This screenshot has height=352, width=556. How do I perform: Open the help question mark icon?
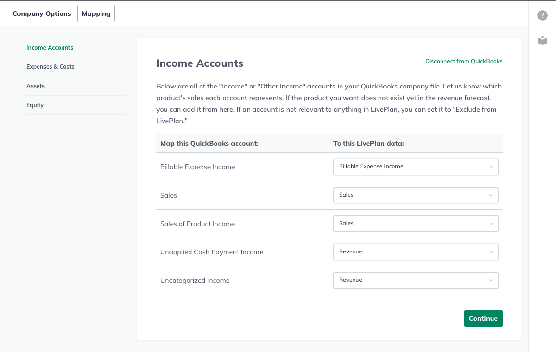tap(542, 15)
